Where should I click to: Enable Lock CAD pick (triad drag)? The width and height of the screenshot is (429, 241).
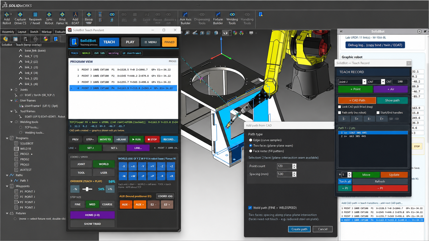click(x=340, y=107)
